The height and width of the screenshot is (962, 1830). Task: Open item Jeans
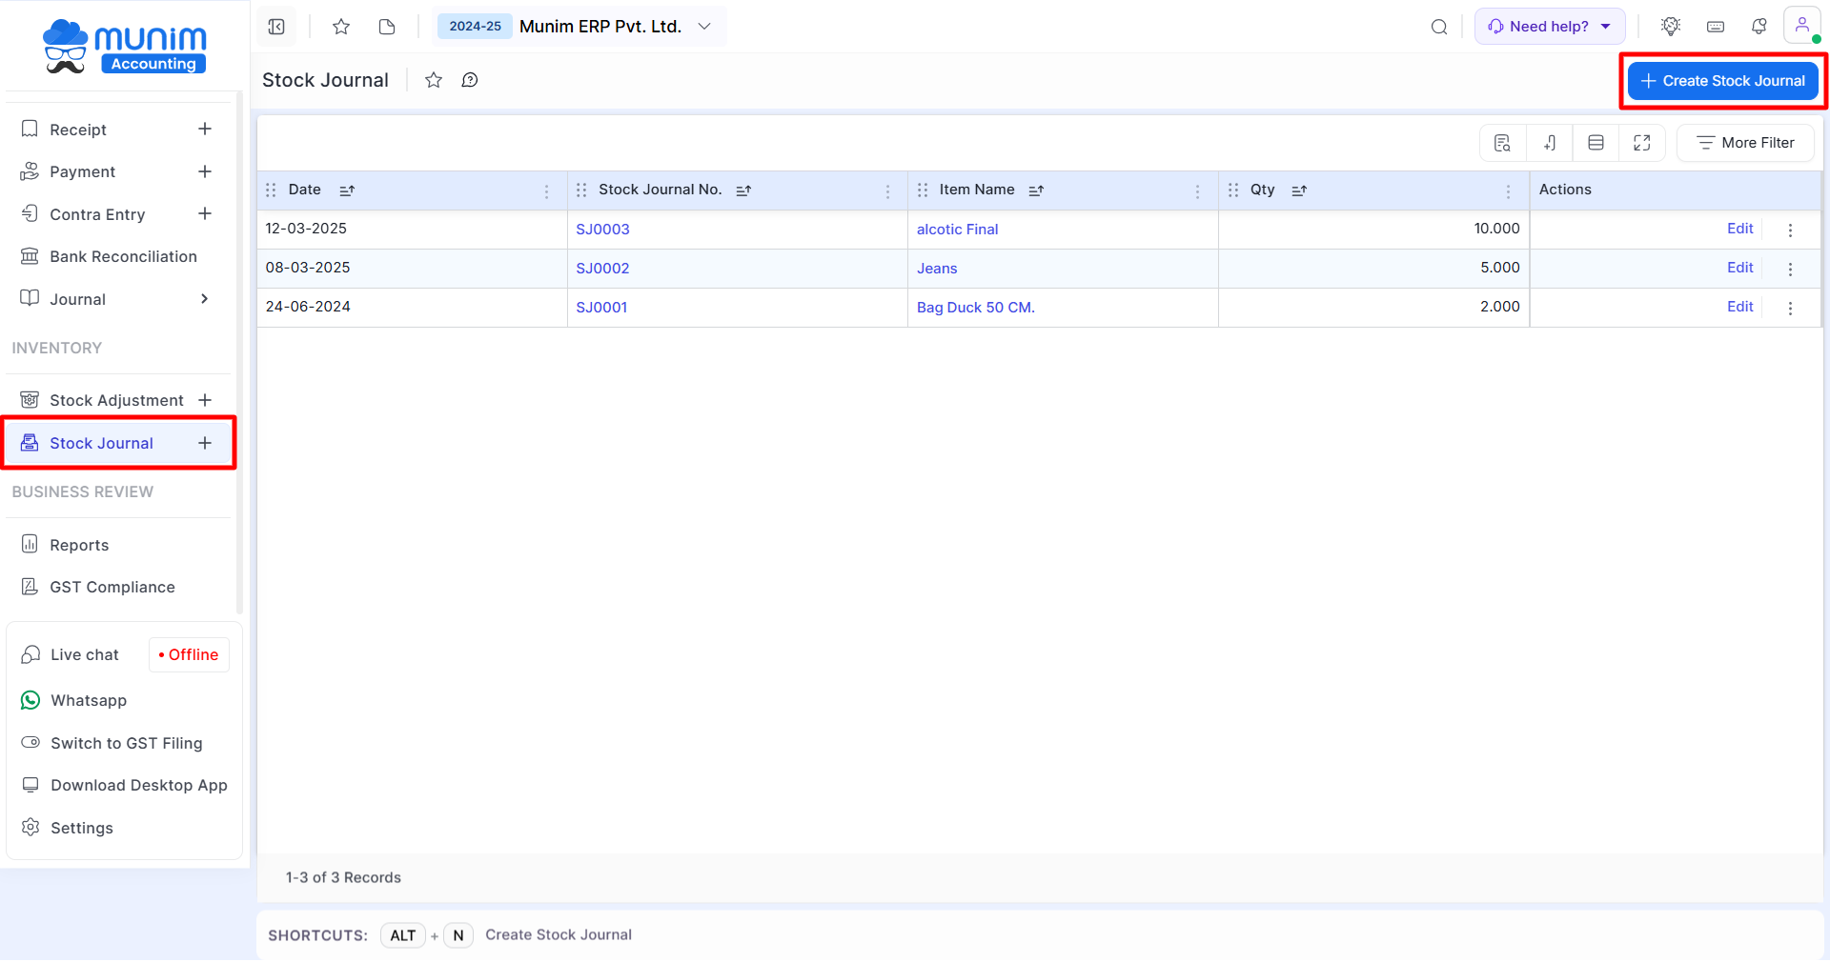point(937,269)
